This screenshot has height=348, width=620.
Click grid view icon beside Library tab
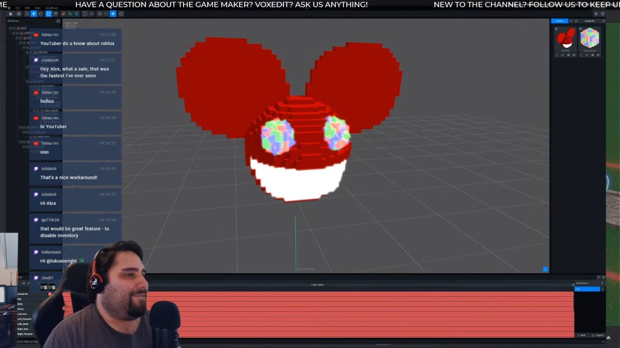(571, 21)
